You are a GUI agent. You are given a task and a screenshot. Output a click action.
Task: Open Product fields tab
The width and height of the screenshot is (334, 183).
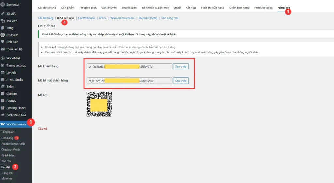pyautogui.click(x=263, y=8)
